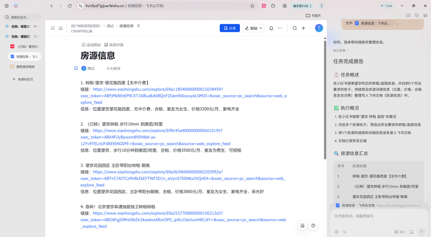Click the send arrow icon in the AI chat input
The image size is (431, 237).
[421, 232]
